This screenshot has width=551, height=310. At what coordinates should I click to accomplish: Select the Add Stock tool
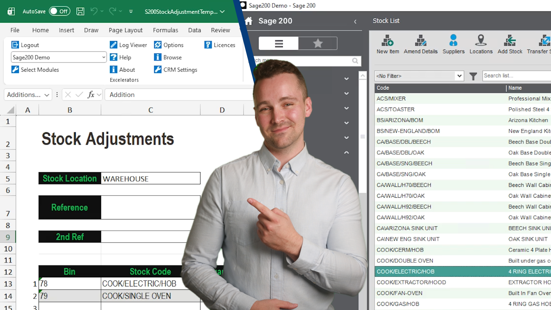[x=510, y=44]
